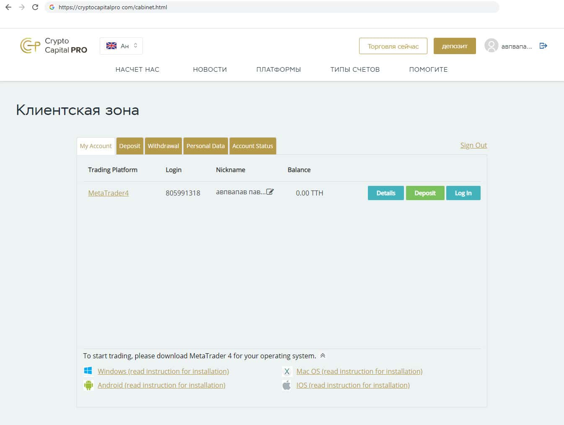Screen dimensions: 564x425
Task: Select the Account Status tab
Action: [252, 146]
